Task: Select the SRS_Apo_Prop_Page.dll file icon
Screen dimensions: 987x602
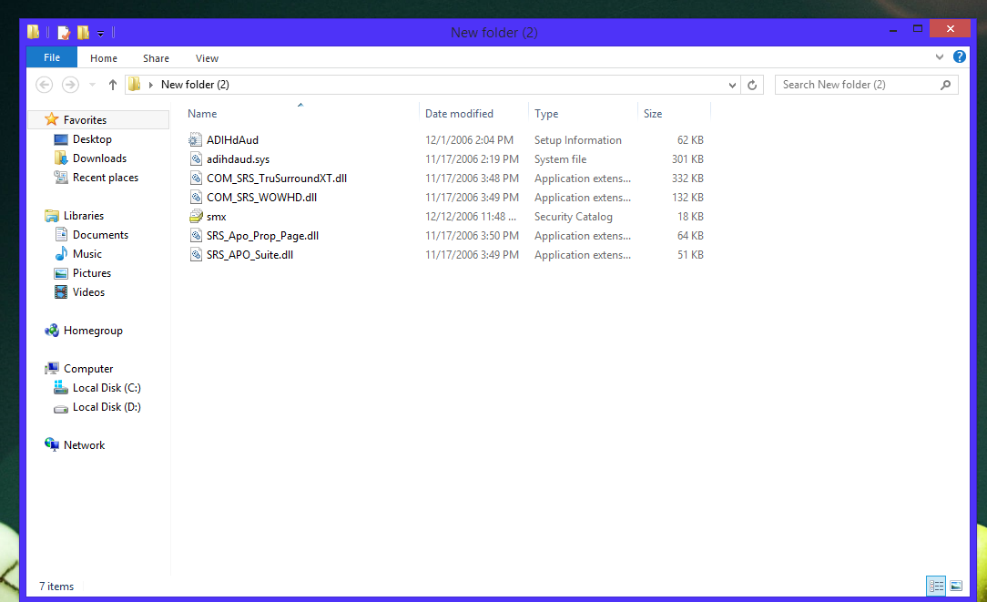Action: (x=196, y=236)
